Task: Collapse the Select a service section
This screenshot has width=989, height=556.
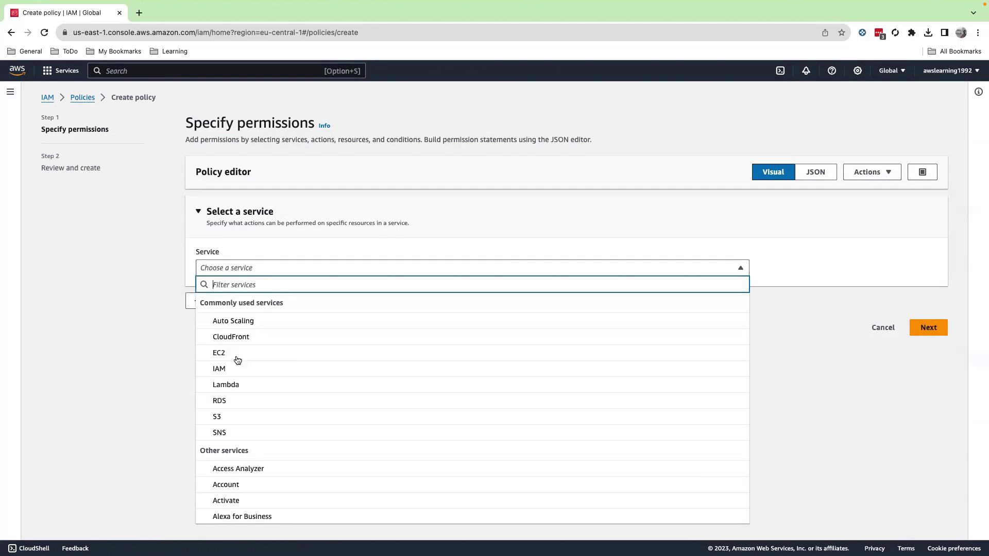Action: 198,211
